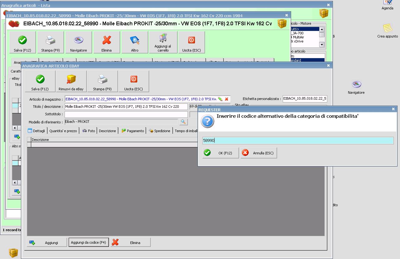Open the Navigatore toolbar button
This screenshot has width=400, height=259.
coord(79,42)
